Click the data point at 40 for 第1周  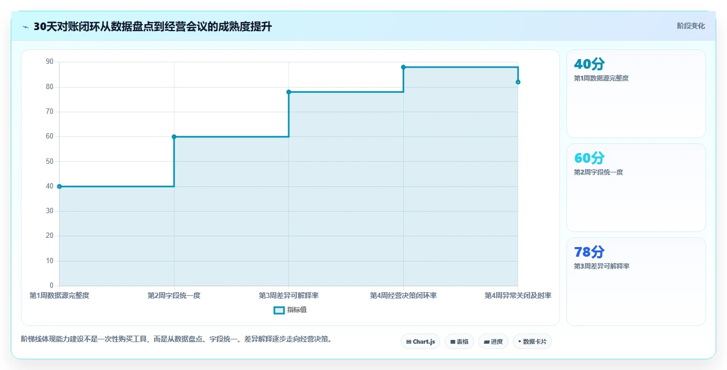coord(59,186)
